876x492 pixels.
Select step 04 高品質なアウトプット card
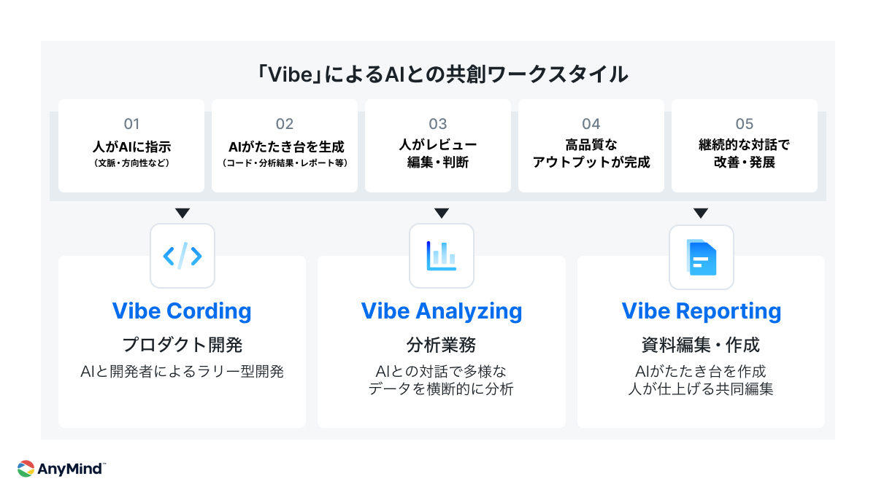point(591,146)
